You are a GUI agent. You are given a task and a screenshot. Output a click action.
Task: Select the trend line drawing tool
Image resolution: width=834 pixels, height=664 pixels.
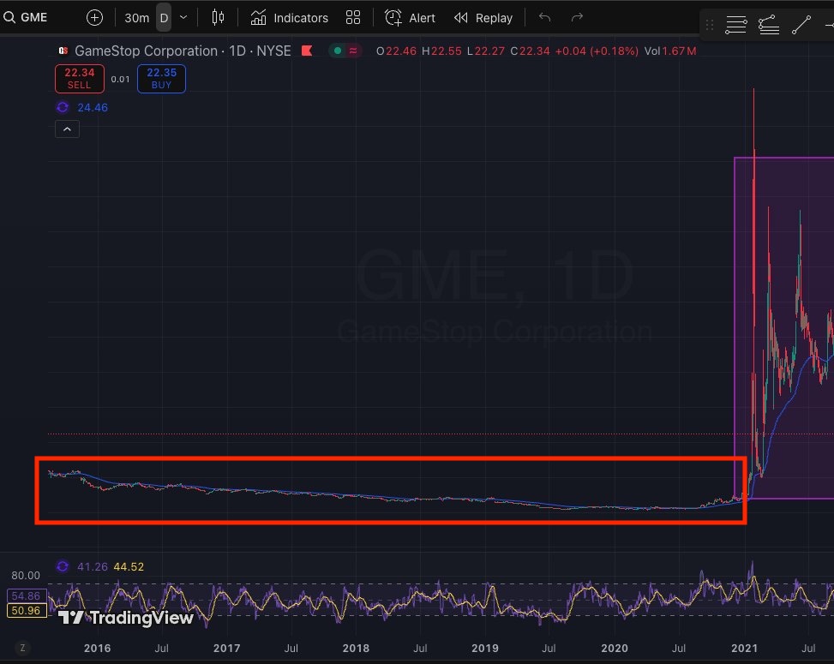[x=801, y=25]
